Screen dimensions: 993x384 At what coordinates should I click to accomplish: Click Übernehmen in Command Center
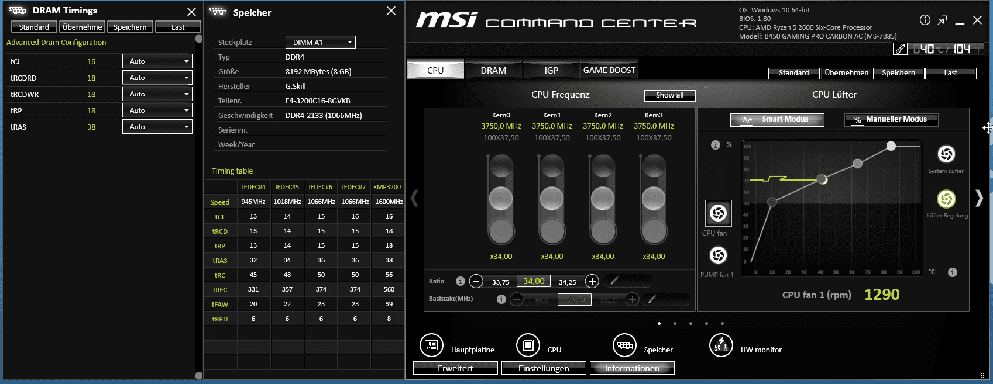(x=846, y=73)
